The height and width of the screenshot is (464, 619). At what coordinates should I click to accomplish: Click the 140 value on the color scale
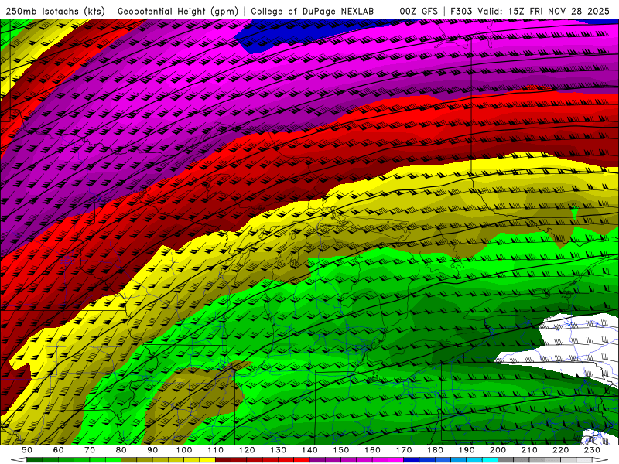(x=309, y=450)
